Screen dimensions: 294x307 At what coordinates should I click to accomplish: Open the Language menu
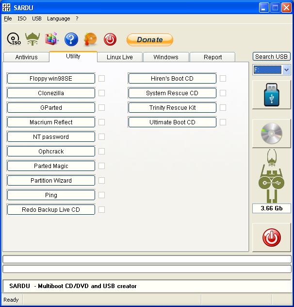59,18
